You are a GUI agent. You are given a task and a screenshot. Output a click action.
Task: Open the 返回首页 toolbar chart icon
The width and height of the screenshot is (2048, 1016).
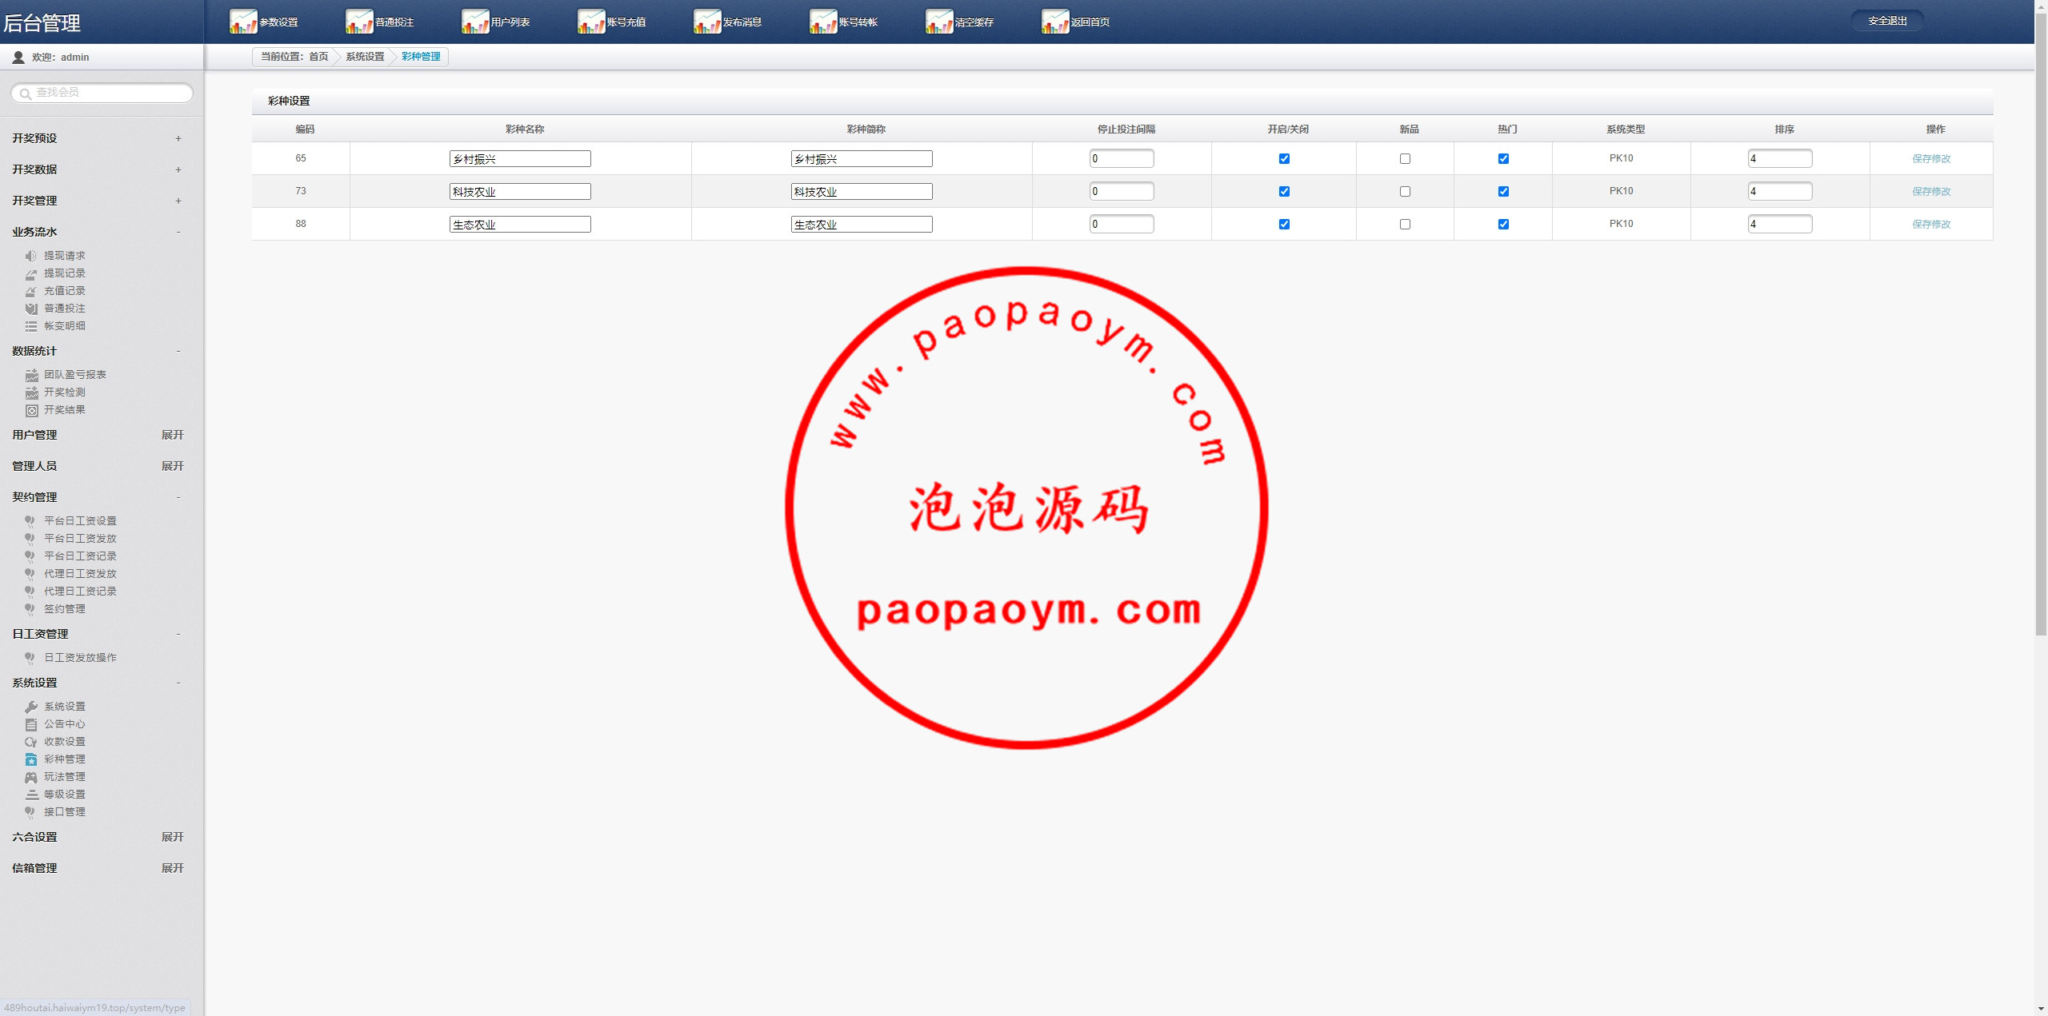click(x=1055, y=22)
